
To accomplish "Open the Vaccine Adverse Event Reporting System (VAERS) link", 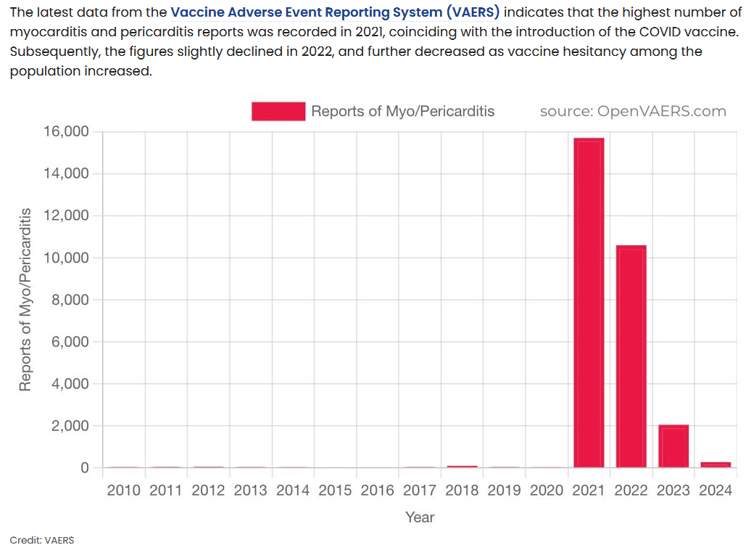I will (x=335, y=12).
